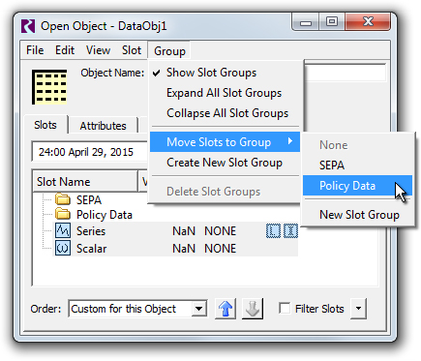Click the first dotted flag icon on Series row

point(273,231)
